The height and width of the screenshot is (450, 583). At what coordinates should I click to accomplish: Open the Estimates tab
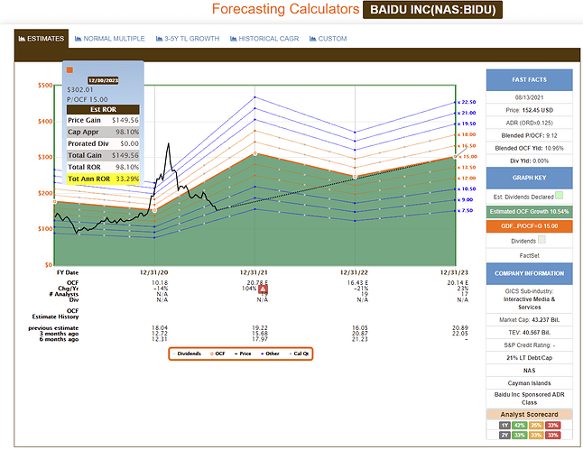[42, 39]
